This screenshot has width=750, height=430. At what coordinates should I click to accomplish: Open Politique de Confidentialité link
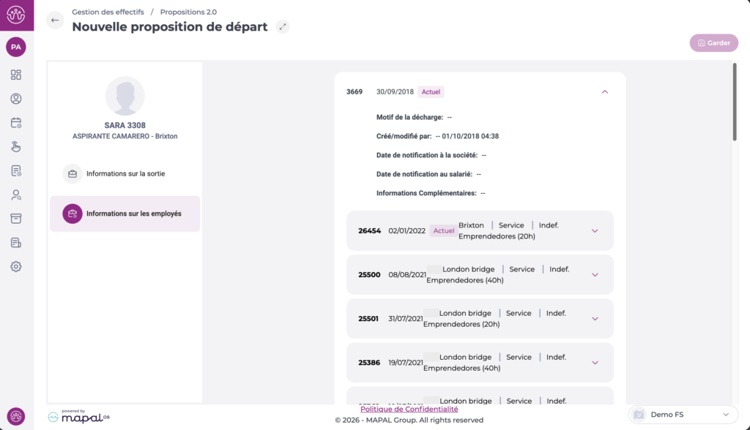409,410
